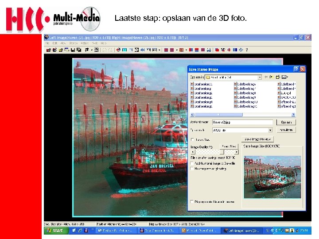319x239 pixels.
Task: Open the Help menu
Action: click(x=103, y=43)
